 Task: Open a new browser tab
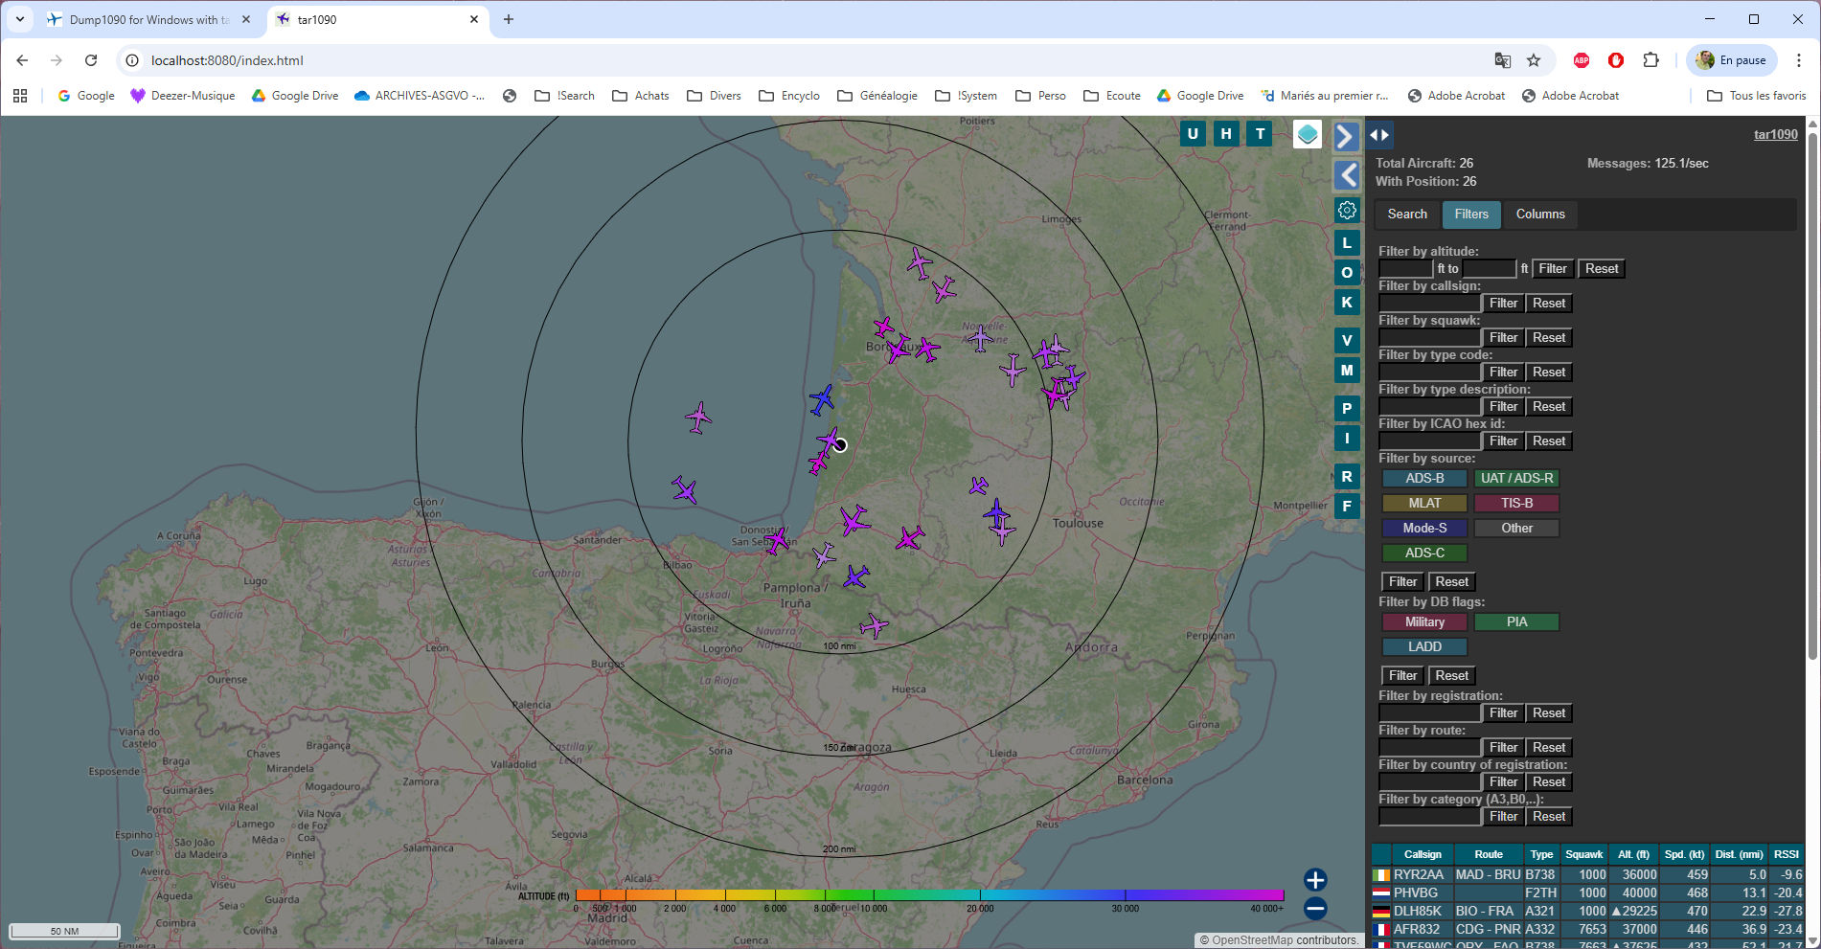(509, 19)
